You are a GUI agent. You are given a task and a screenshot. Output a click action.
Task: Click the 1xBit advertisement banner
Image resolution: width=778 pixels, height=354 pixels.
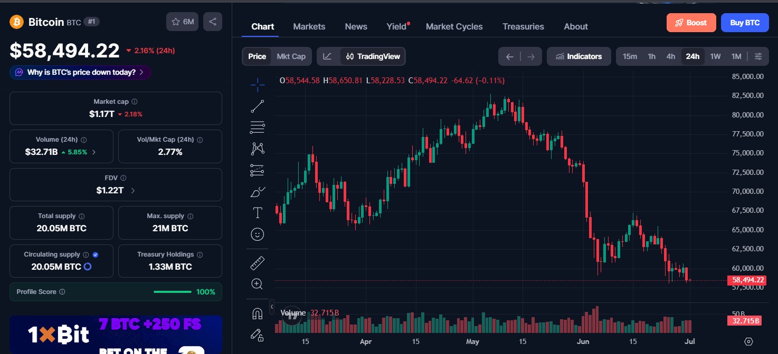116,335
